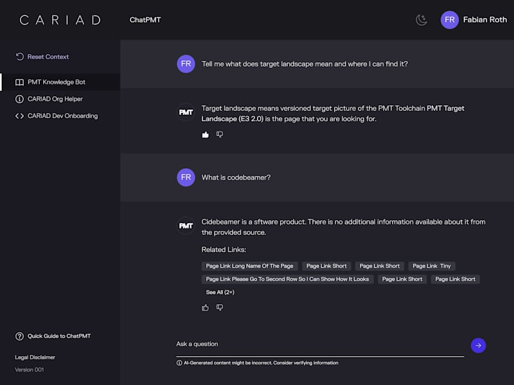Expand See All (2+) related links

click(x=220, y=292)
